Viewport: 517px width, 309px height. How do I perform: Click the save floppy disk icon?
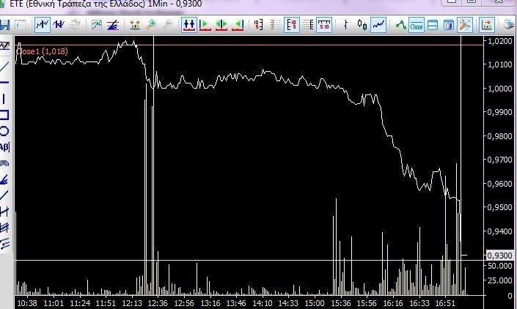(x=4, y=25)
